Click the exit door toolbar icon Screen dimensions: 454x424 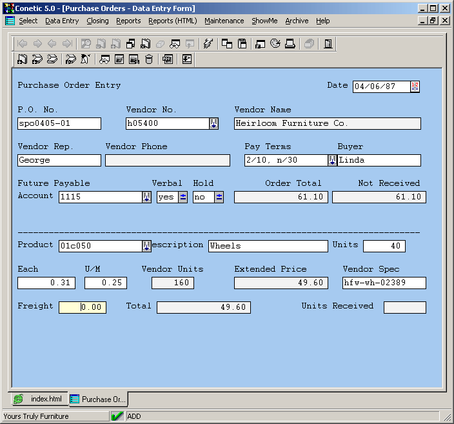click(x=328, y=44)
